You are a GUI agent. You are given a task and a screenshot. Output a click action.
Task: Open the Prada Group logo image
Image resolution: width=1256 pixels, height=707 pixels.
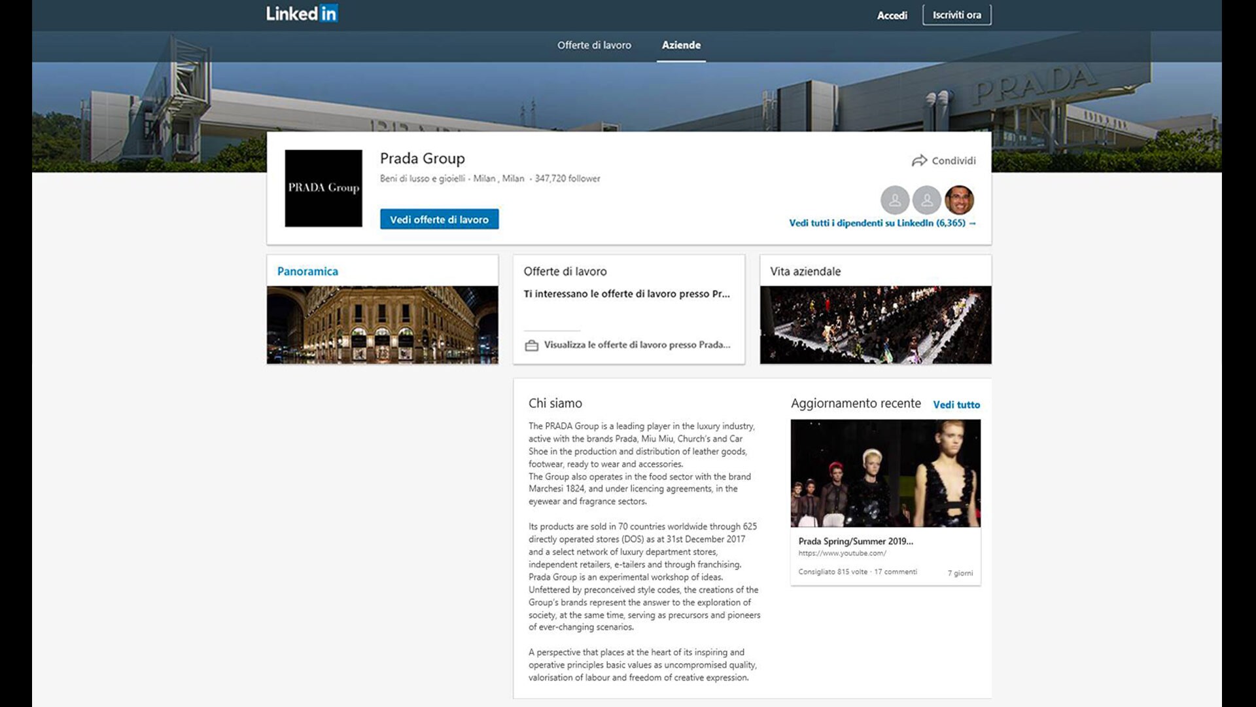323,189
